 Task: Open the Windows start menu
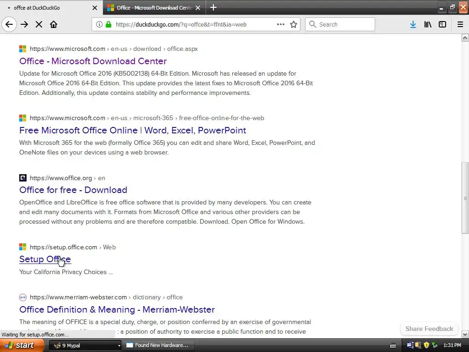(x=22, y=346)
